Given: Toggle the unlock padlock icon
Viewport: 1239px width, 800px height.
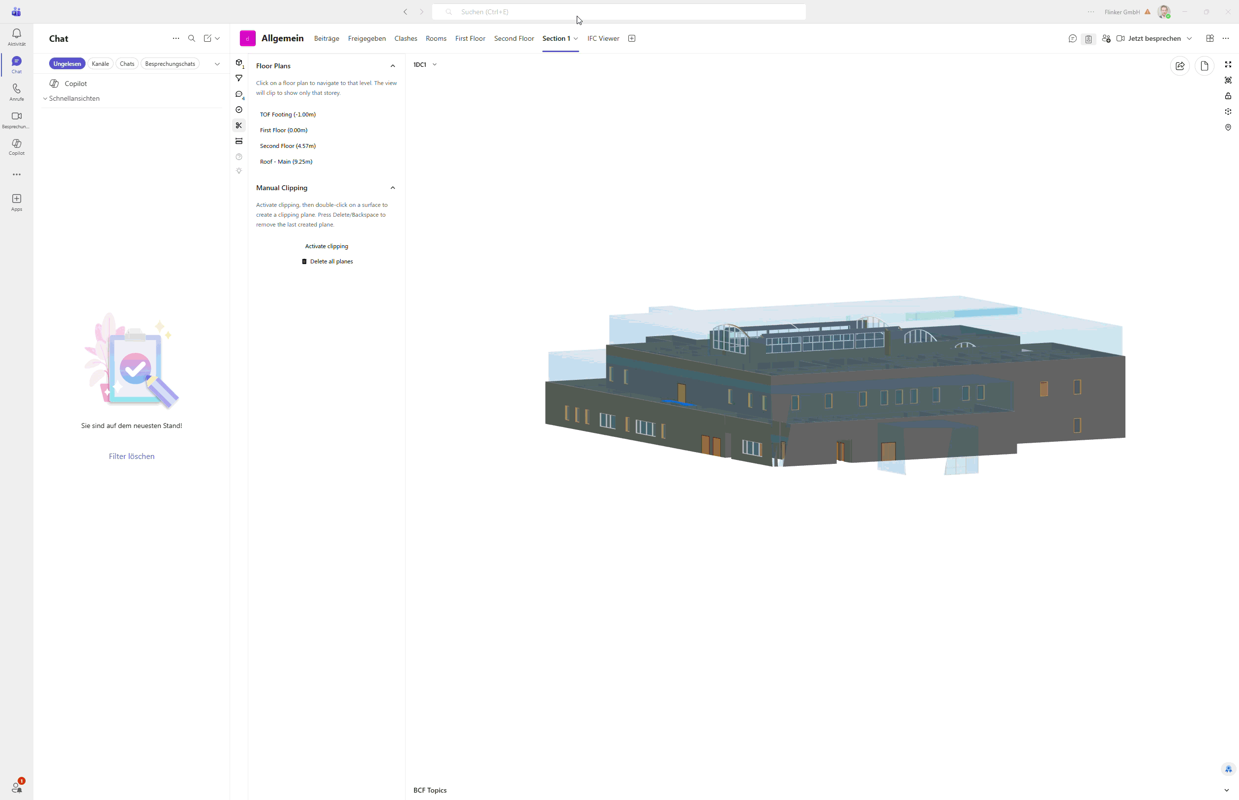Looking at the screenshot, I should point(1228,96).
